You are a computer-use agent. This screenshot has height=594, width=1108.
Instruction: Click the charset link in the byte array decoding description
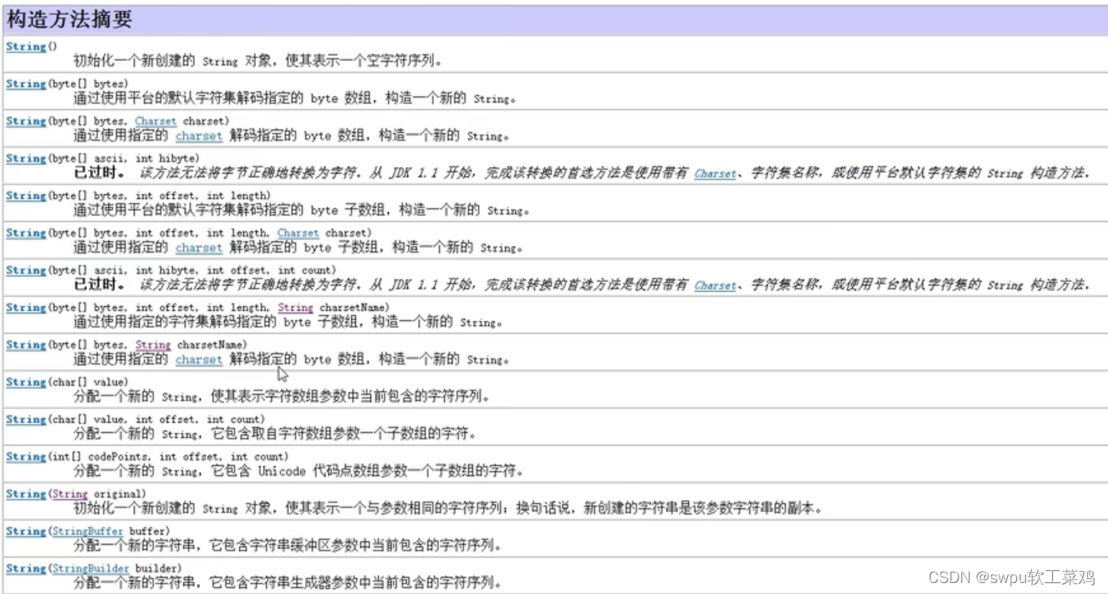click(198, 136)
